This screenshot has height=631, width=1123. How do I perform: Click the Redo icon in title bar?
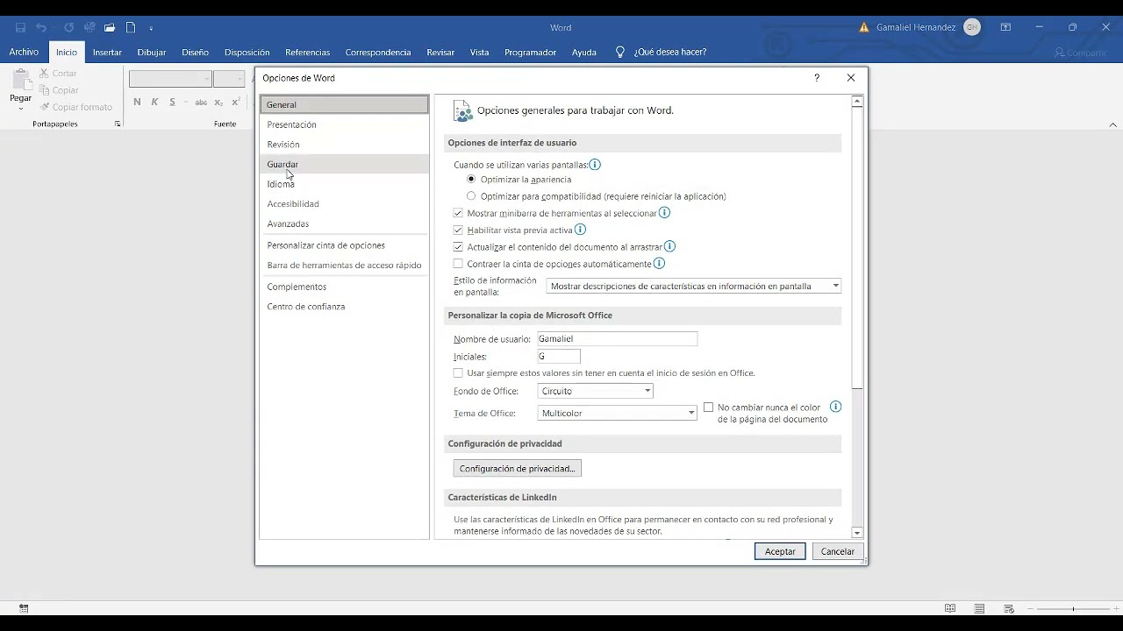coord(68,27)
